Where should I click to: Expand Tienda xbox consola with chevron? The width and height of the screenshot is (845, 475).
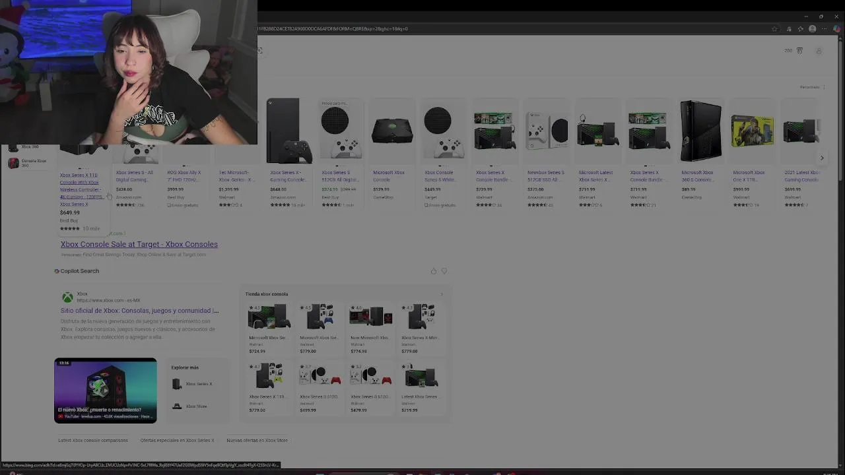[442, 294]
